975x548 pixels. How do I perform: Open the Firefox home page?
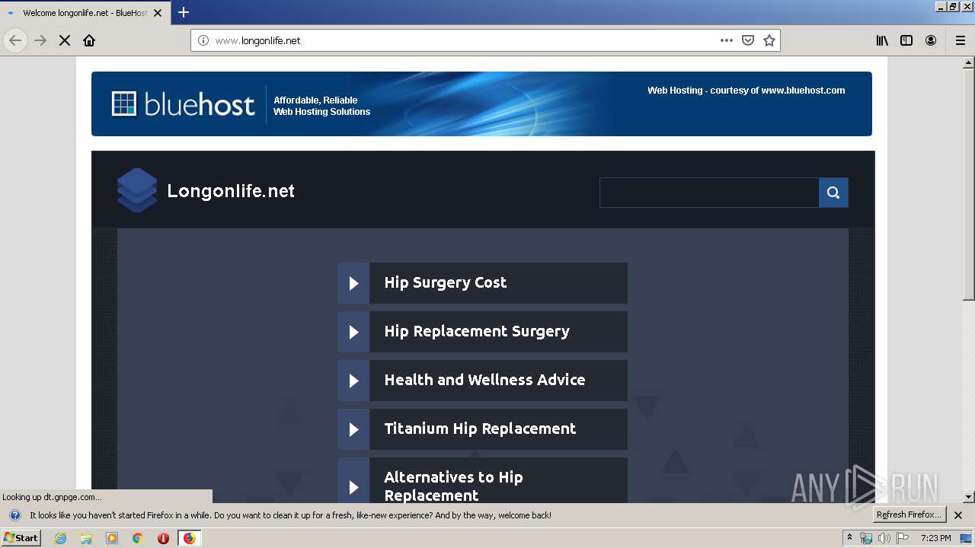coord(89,40)
